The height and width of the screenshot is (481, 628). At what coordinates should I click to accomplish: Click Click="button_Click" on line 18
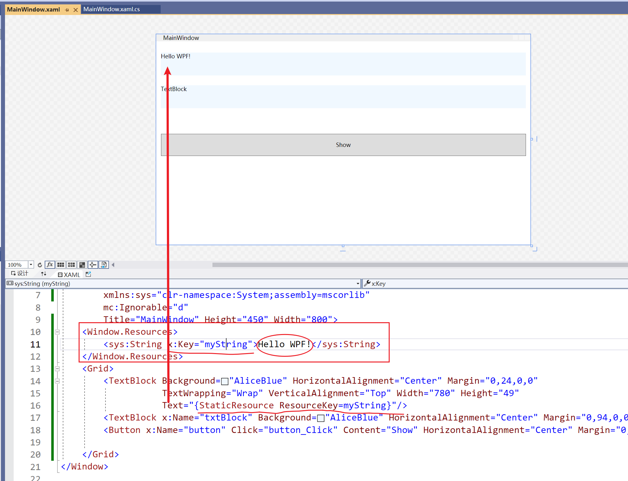pos(284,430)
